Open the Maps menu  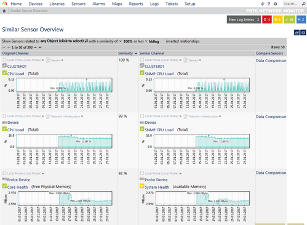coord(117,4)
